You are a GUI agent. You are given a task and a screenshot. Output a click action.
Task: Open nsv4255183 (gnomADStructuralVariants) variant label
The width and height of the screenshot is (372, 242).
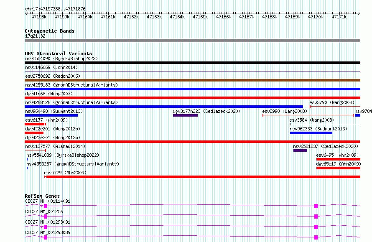71,85
